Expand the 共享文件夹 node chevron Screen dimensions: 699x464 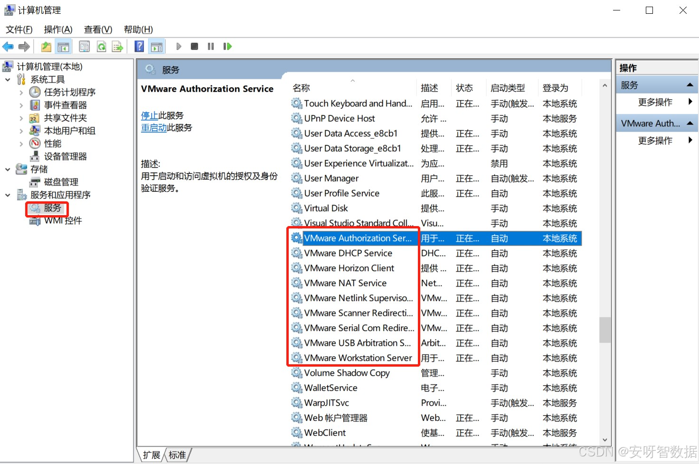21,118
